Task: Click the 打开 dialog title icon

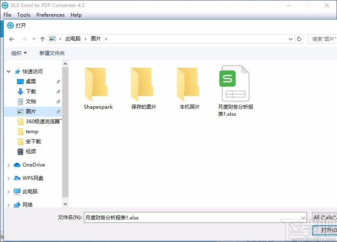Action: click(10, 25)
